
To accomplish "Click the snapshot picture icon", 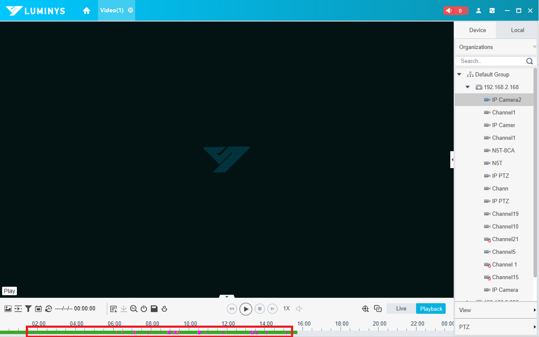I will pos(8,309).
